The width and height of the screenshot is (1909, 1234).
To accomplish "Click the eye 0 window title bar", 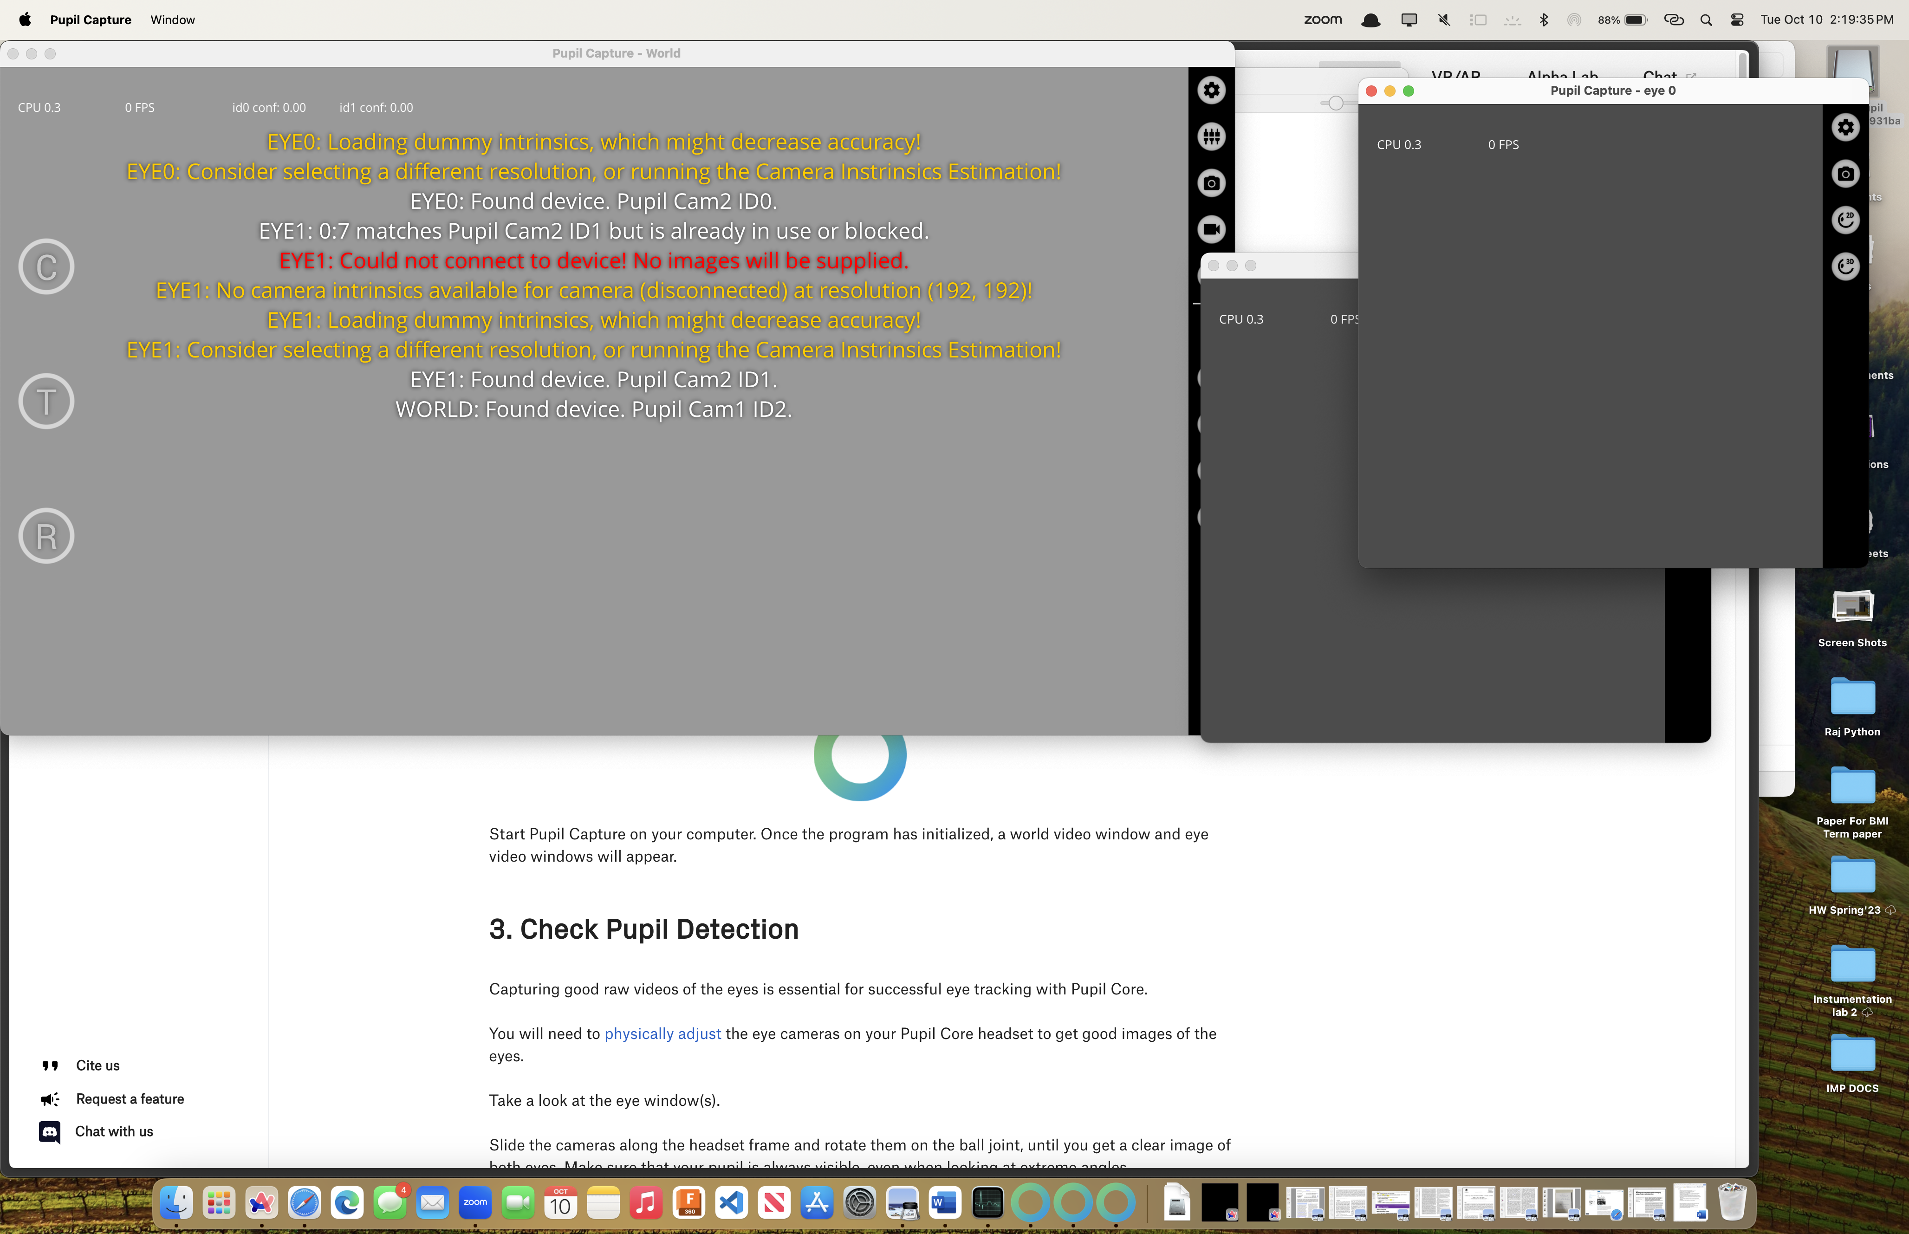I will (x=1613, y=91).
